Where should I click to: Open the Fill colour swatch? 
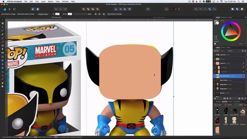pos(58,14)
